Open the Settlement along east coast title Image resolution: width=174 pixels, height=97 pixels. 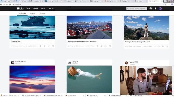[x=83, y=41]
